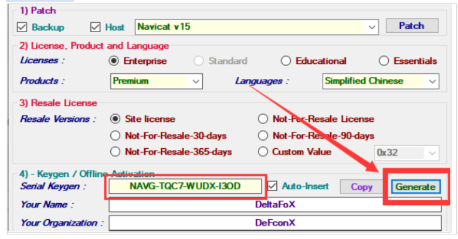Select the Site license radio button
Image resolution: width=458 pixels, height=239 pixels.
coord(116,119)
